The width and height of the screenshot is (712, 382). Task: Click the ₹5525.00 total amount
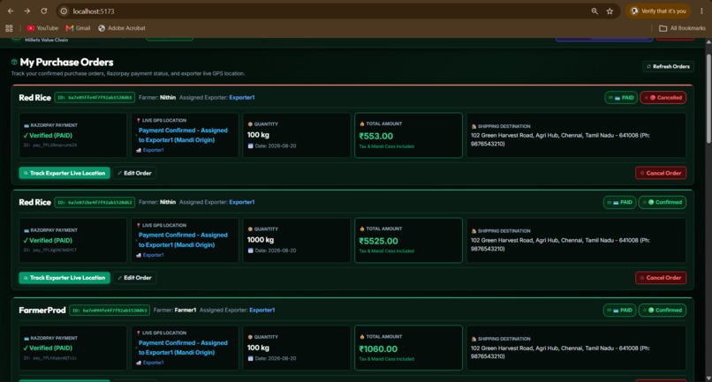[378, 241]
